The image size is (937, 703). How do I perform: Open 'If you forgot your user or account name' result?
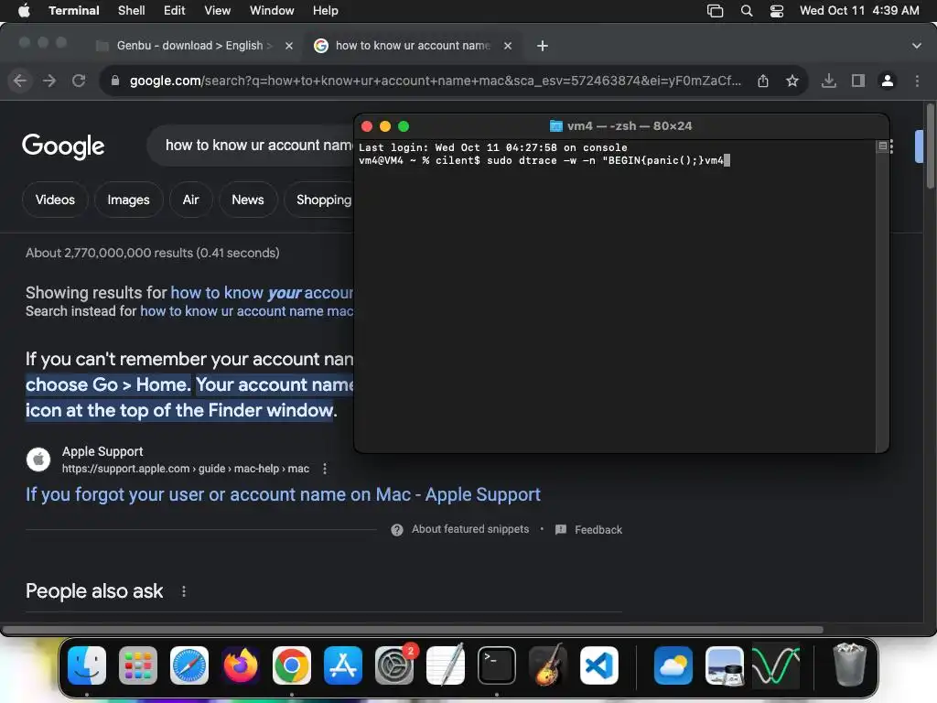pyautogui.click(x=283, y=494)
